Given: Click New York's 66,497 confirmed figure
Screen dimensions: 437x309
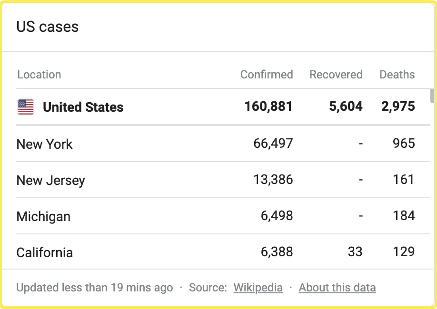Looking at the screenshot, I should tap(273, 144).
